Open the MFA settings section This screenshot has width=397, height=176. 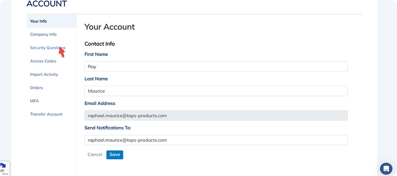point(34,101)
